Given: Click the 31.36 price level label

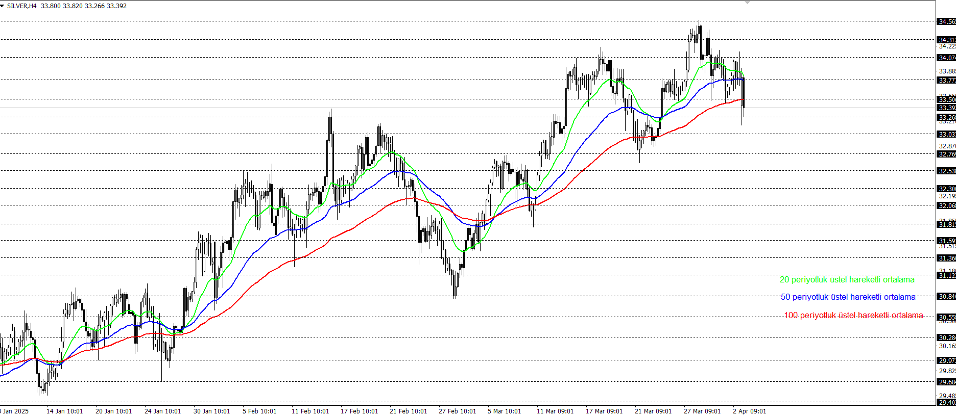Looking at the screenshot, I should point(946,258).
